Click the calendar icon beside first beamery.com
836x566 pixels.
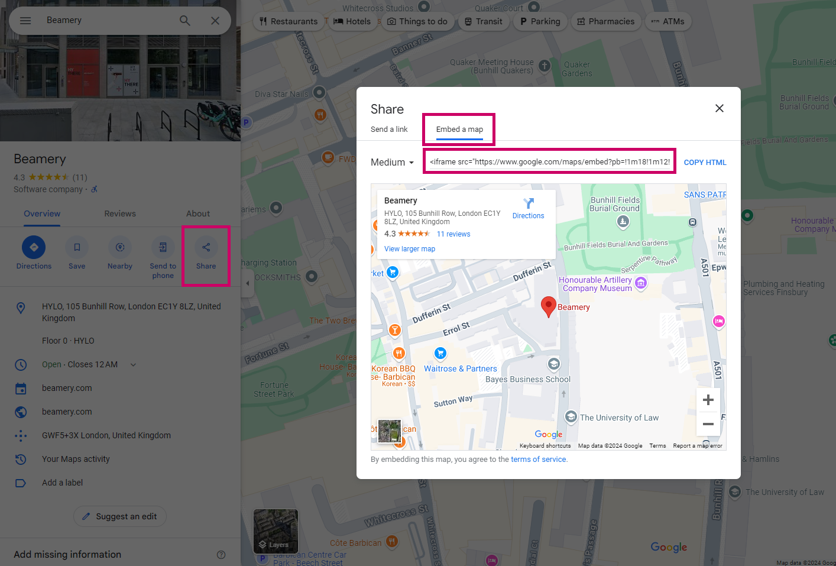pyautogui.click(x=21, y=389)
